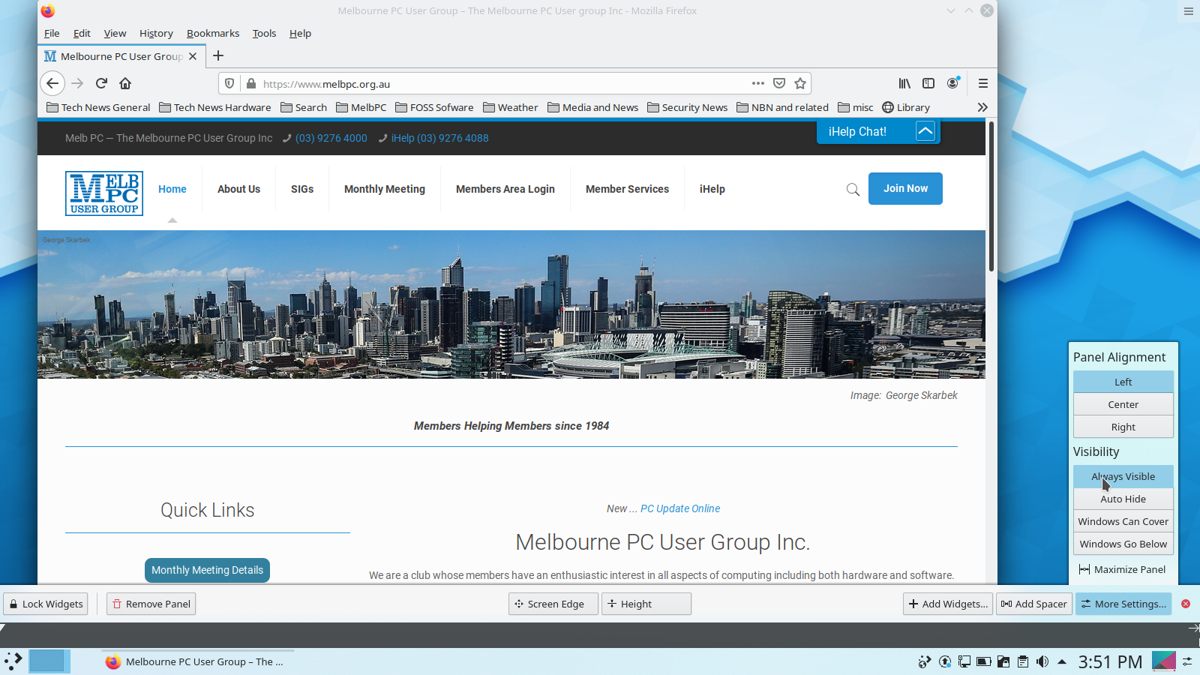Image resolution: width=1200 pixels, height=675 pixels.
Task: Choose Windows Go Below visibility option
Action: point(1123,544)
